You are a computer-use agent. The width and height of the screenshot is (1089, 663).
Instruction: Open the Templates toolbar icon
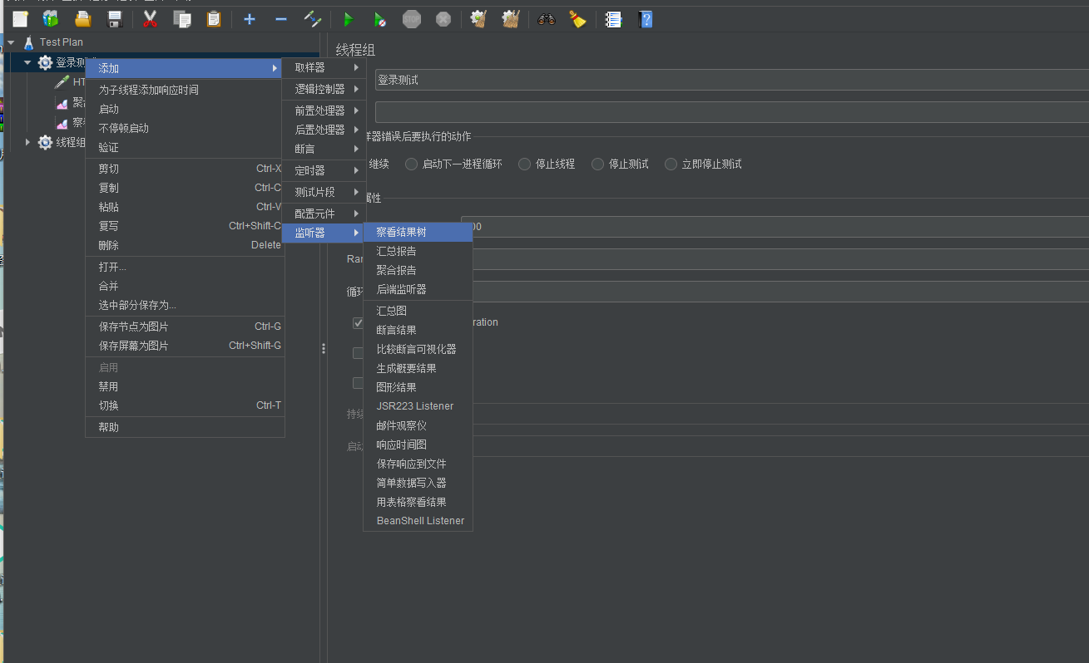[x=51, y=18]
